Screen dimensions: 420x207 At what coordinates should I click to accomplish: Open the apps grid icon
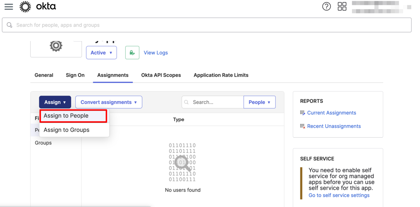pyautogui.click(x=342, y=6)
